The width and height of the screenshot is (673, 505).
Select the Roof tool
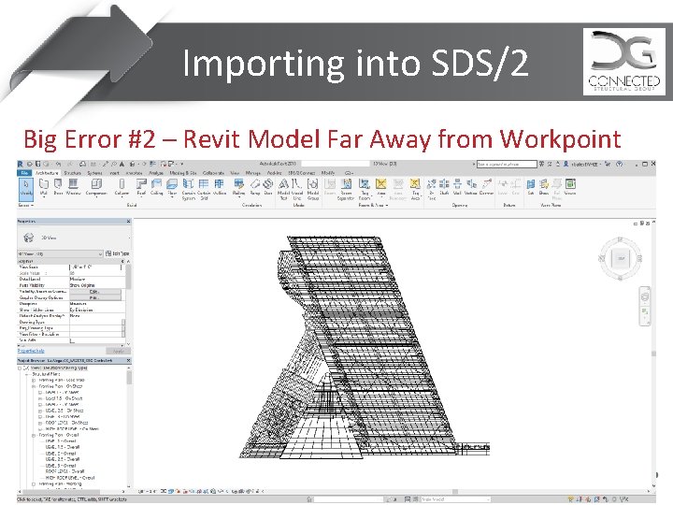tap(141, 188)
